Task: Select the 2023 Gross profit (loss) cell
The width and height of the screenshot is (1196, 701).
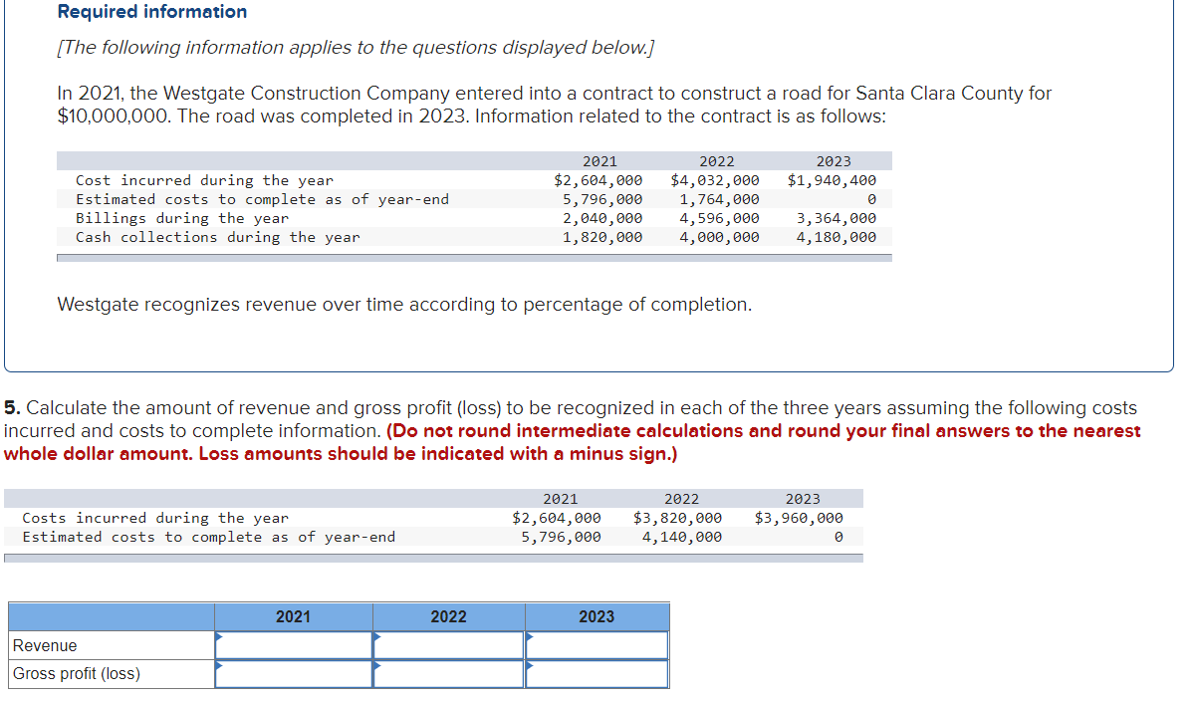Action: (x=598, y=674)
